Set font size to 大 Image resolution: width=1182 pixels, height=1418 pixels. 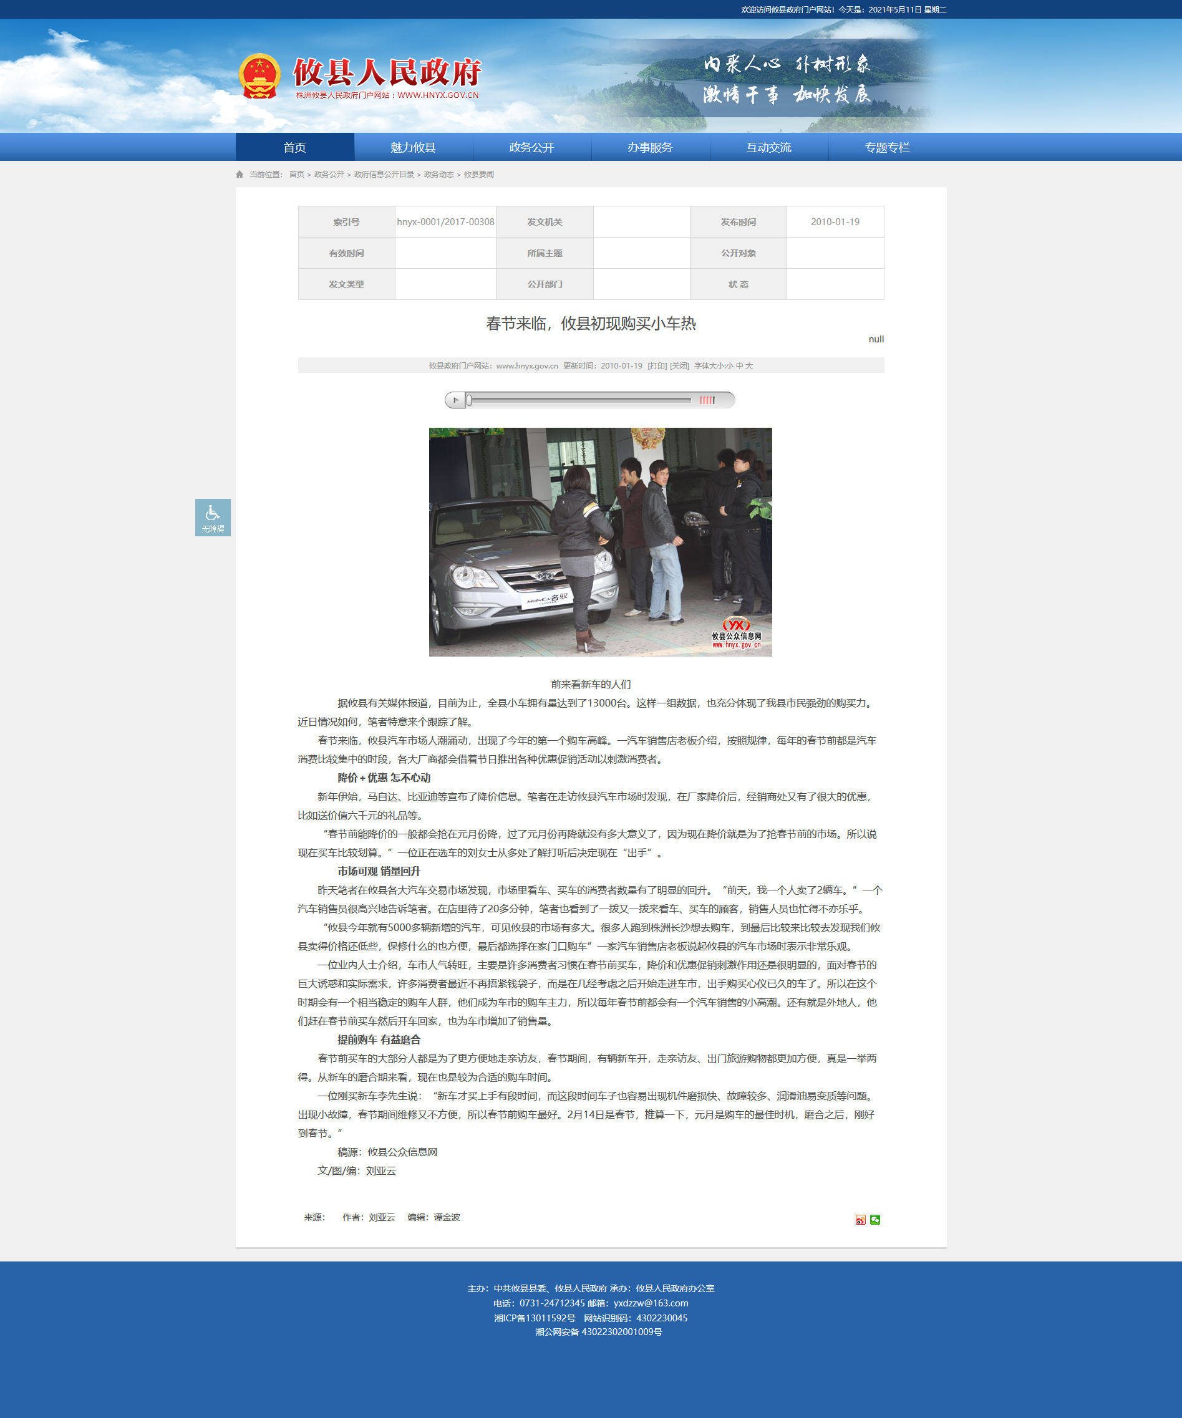pos(749,366)
